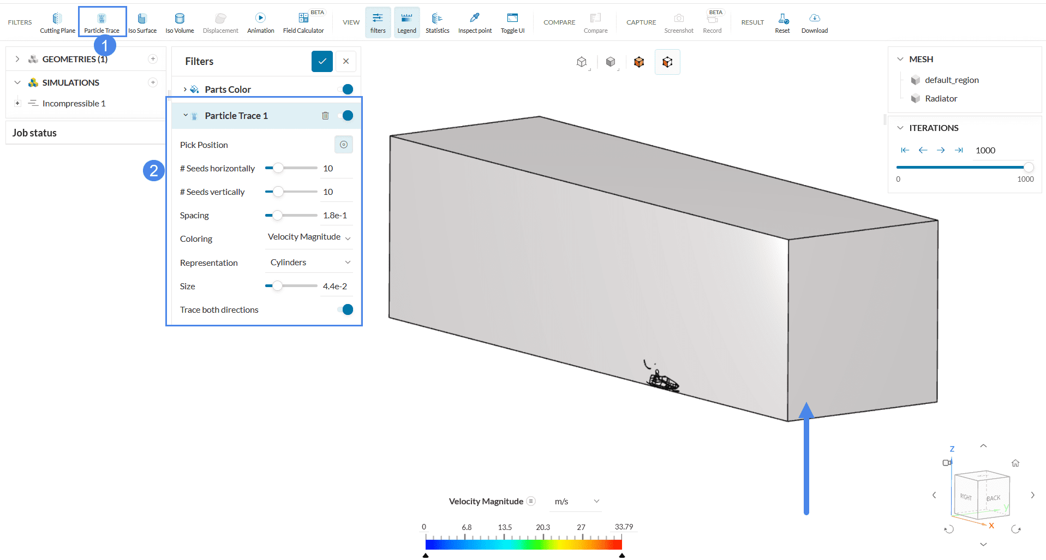The width and height of the screenshot is (1046, 560).
Task: Turn off Particle Trace 1 visibility
Action: click(x=345, y=116)
